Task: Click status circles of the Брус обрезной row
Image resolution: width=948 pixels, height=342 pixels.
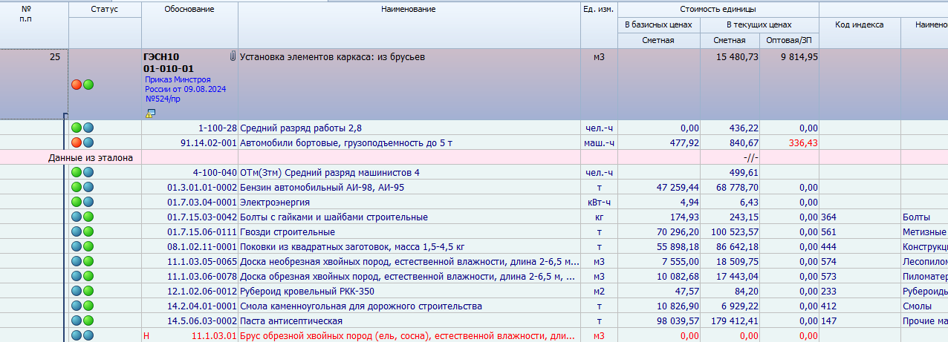Action: coord(82,335)
